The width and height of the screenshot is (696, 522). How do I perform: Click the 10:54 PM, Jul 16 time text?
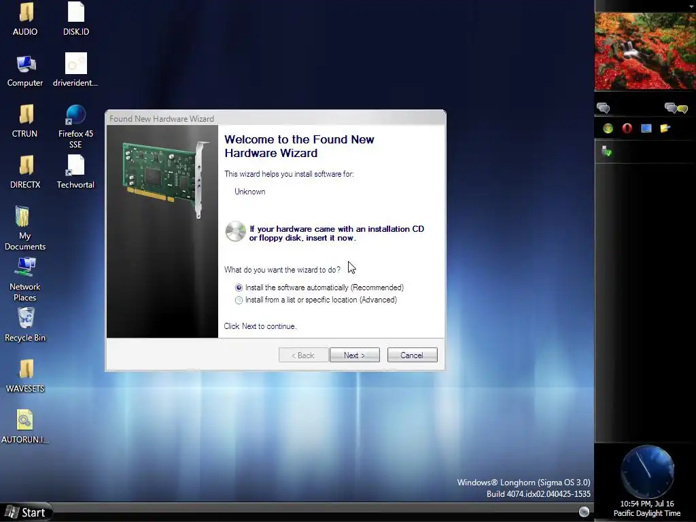(x=647, y=504)
